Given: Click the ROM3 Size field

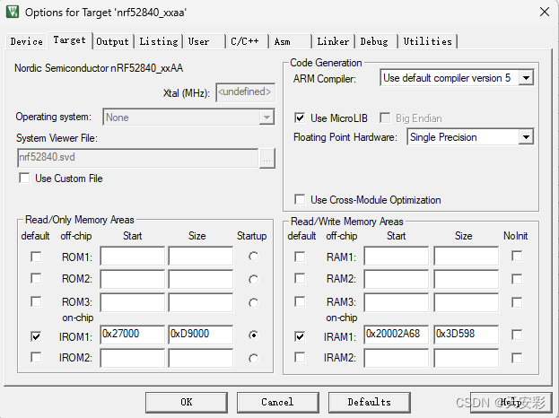Looking at the screenshot, I should [x=201, y=302].
